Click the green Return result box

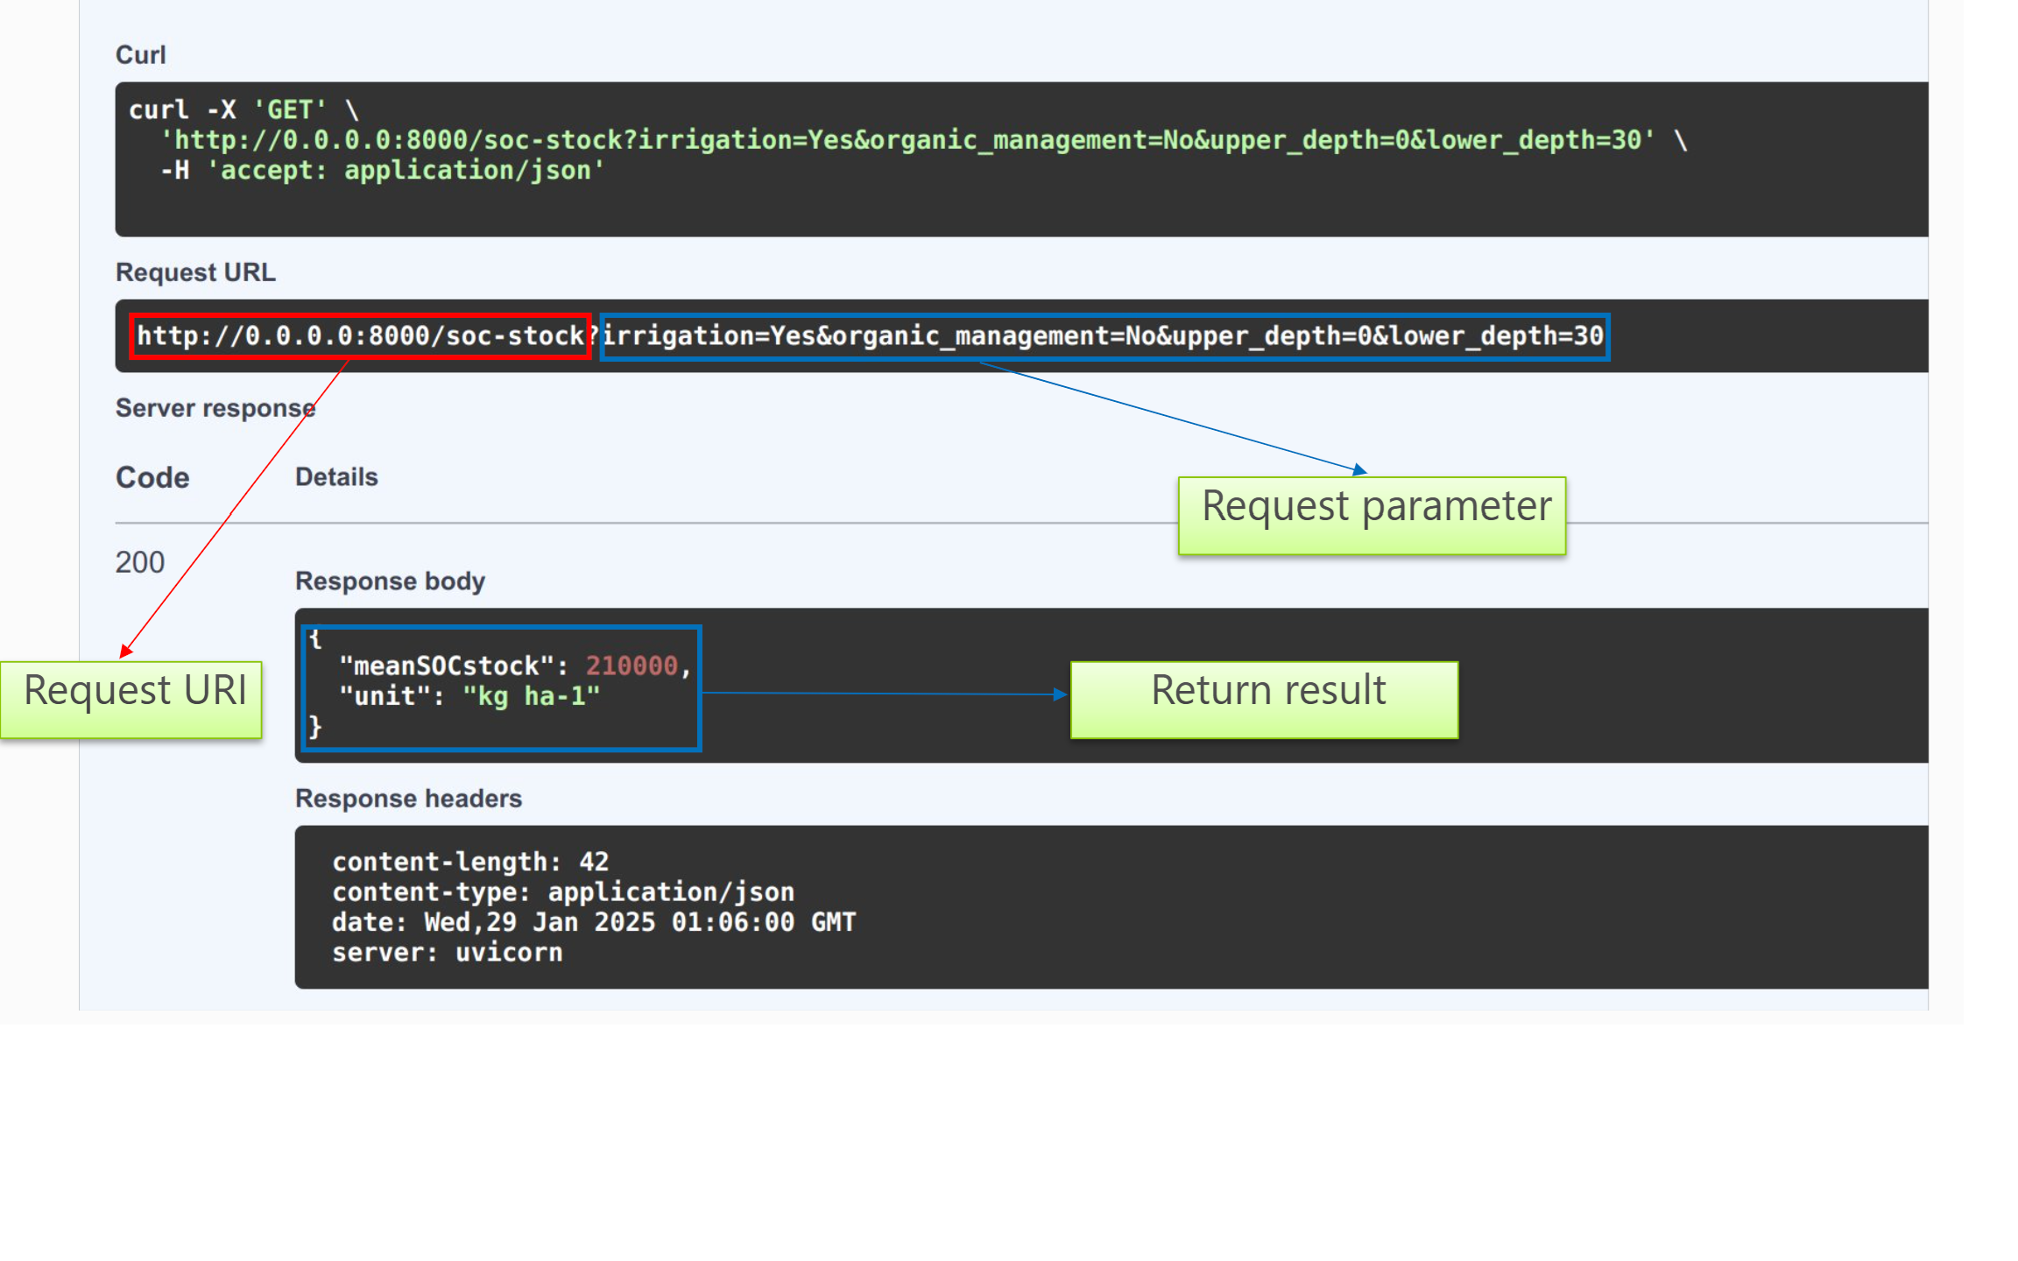click(x=1264, y=700)
